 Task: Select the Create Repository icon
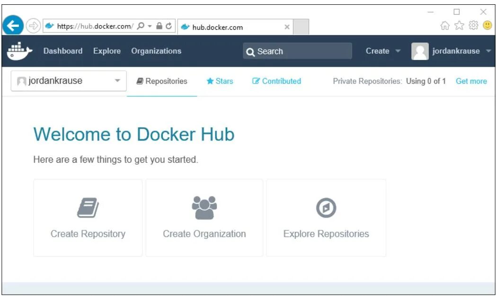click(x=88, y=207)
